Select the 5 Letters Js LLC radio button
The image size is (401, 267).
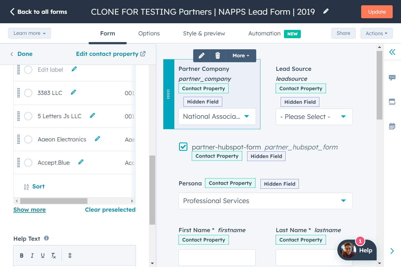click(x=28, y=116)
